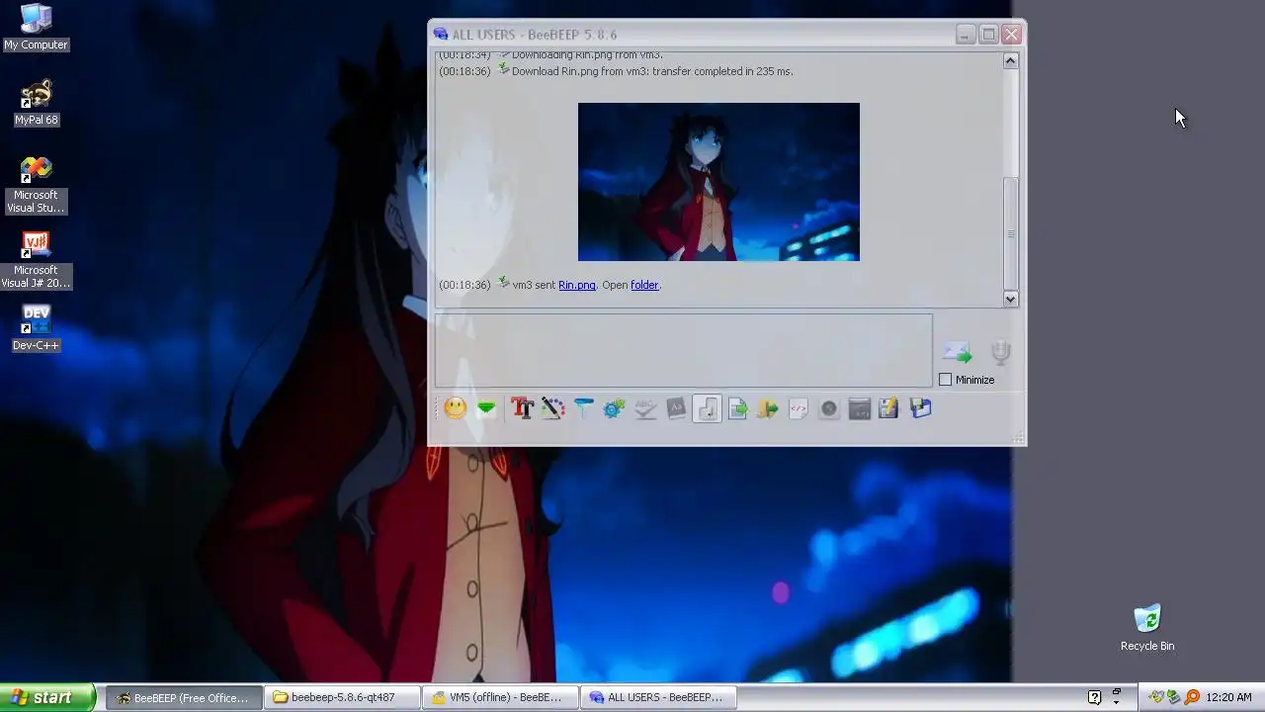The width and height of the screenshot is (1265, 712).
Task: Click the "transfer completed in 235 ms" log line
Action: tap(652, 71)
